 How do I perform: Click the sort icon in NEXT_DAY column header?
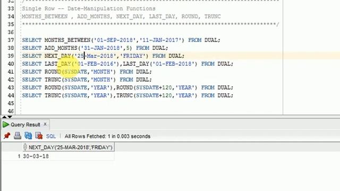coord(25,147)
